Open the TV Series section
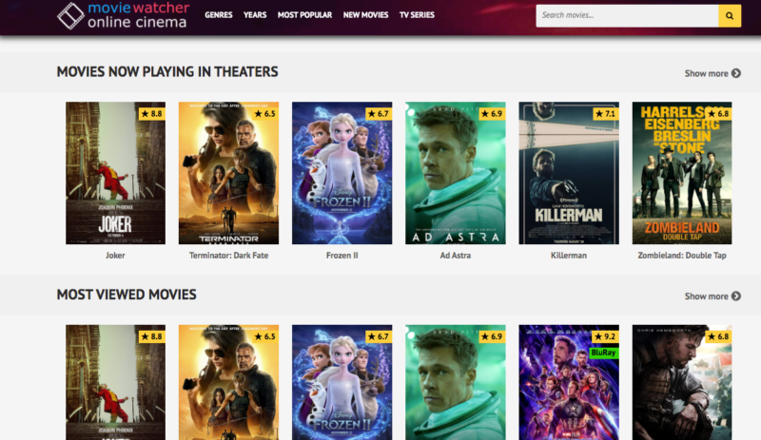 417,15
